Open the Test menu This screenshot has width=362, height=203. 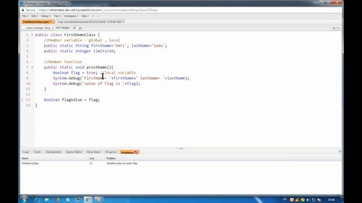coord(57,16)
